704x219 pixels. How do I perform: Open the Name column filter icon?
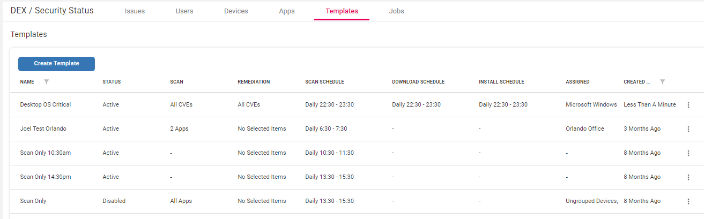click(x=46, y=82)
